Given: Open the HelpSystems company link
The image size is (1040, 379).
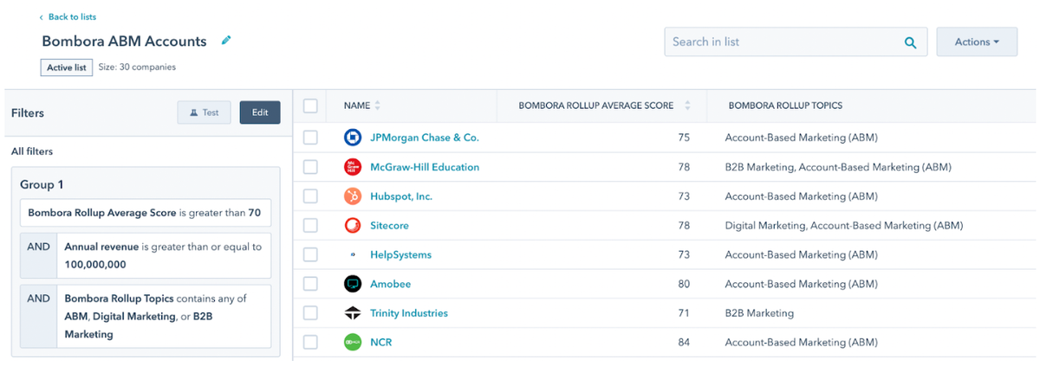Looking at the screenshot, I should tap(400, 255).
